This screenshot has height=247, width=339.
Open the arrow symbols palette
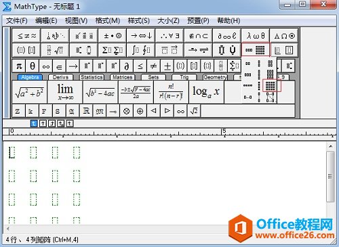pyautogui.click(x=141, y=36)
